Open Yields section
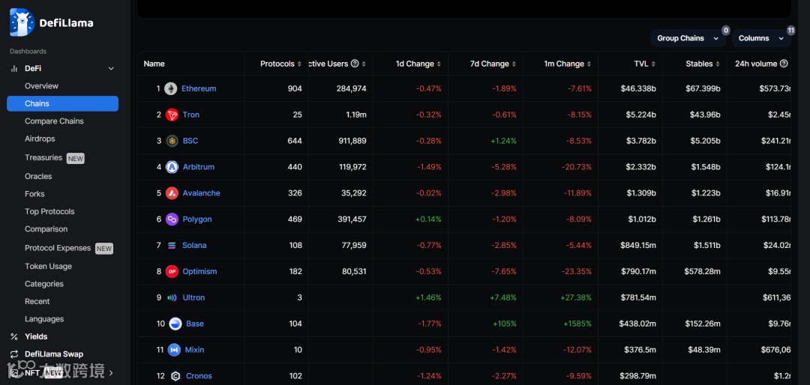Screen dimensions: 810x385 click(36, 336)
